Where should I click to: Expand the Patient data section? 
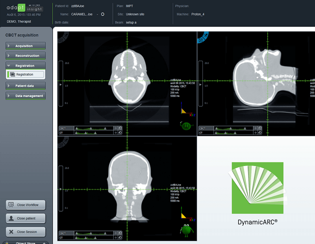click(x=26, y=86)
